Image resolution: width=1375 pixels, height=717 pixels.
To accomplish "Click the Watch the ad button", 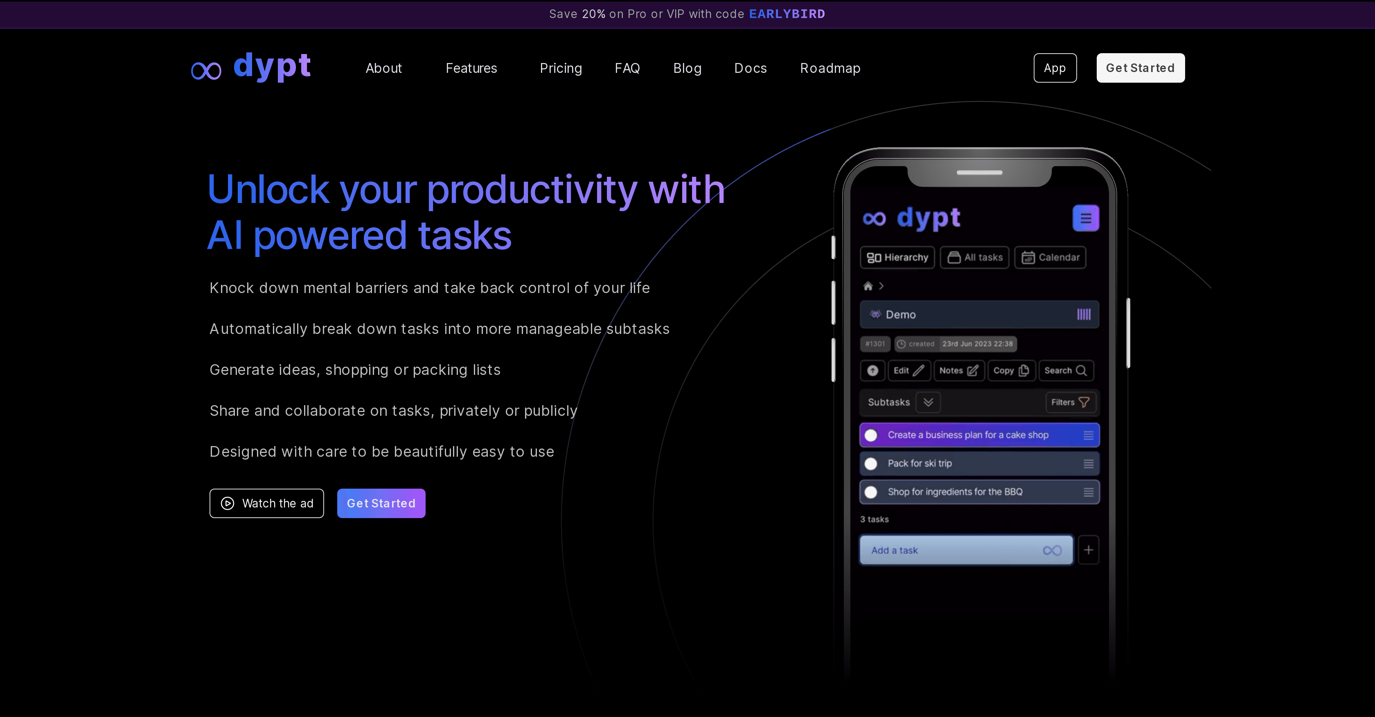I will pos(266,503).
